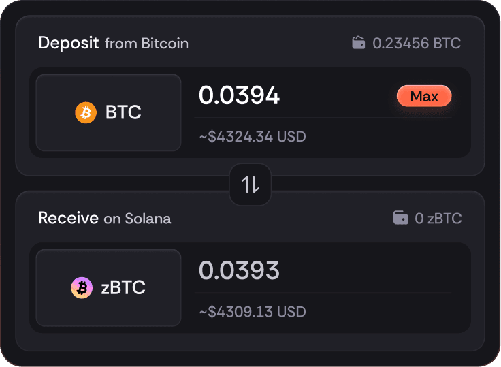Click the 0.23456 BTC balance text
The width and height of the screenshot is (501, 367).
pos(417,44)
